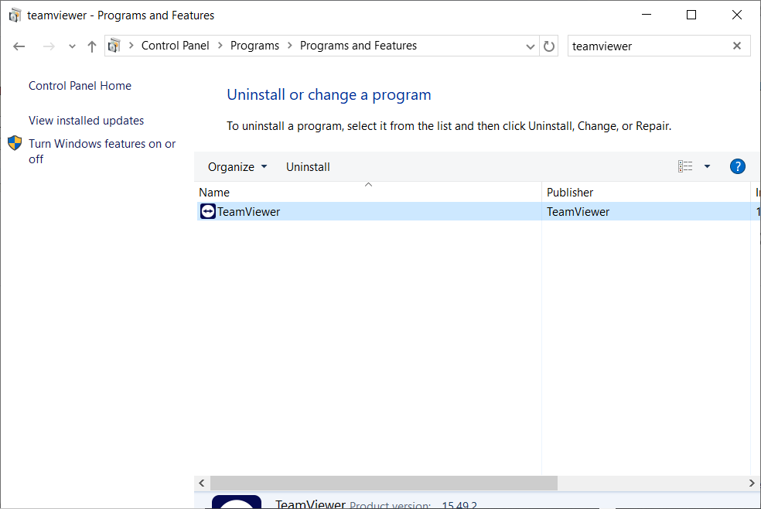Select Programs in the breadcrumb path
This screenshot has width=761, height=509.
[x=254, y=46]
